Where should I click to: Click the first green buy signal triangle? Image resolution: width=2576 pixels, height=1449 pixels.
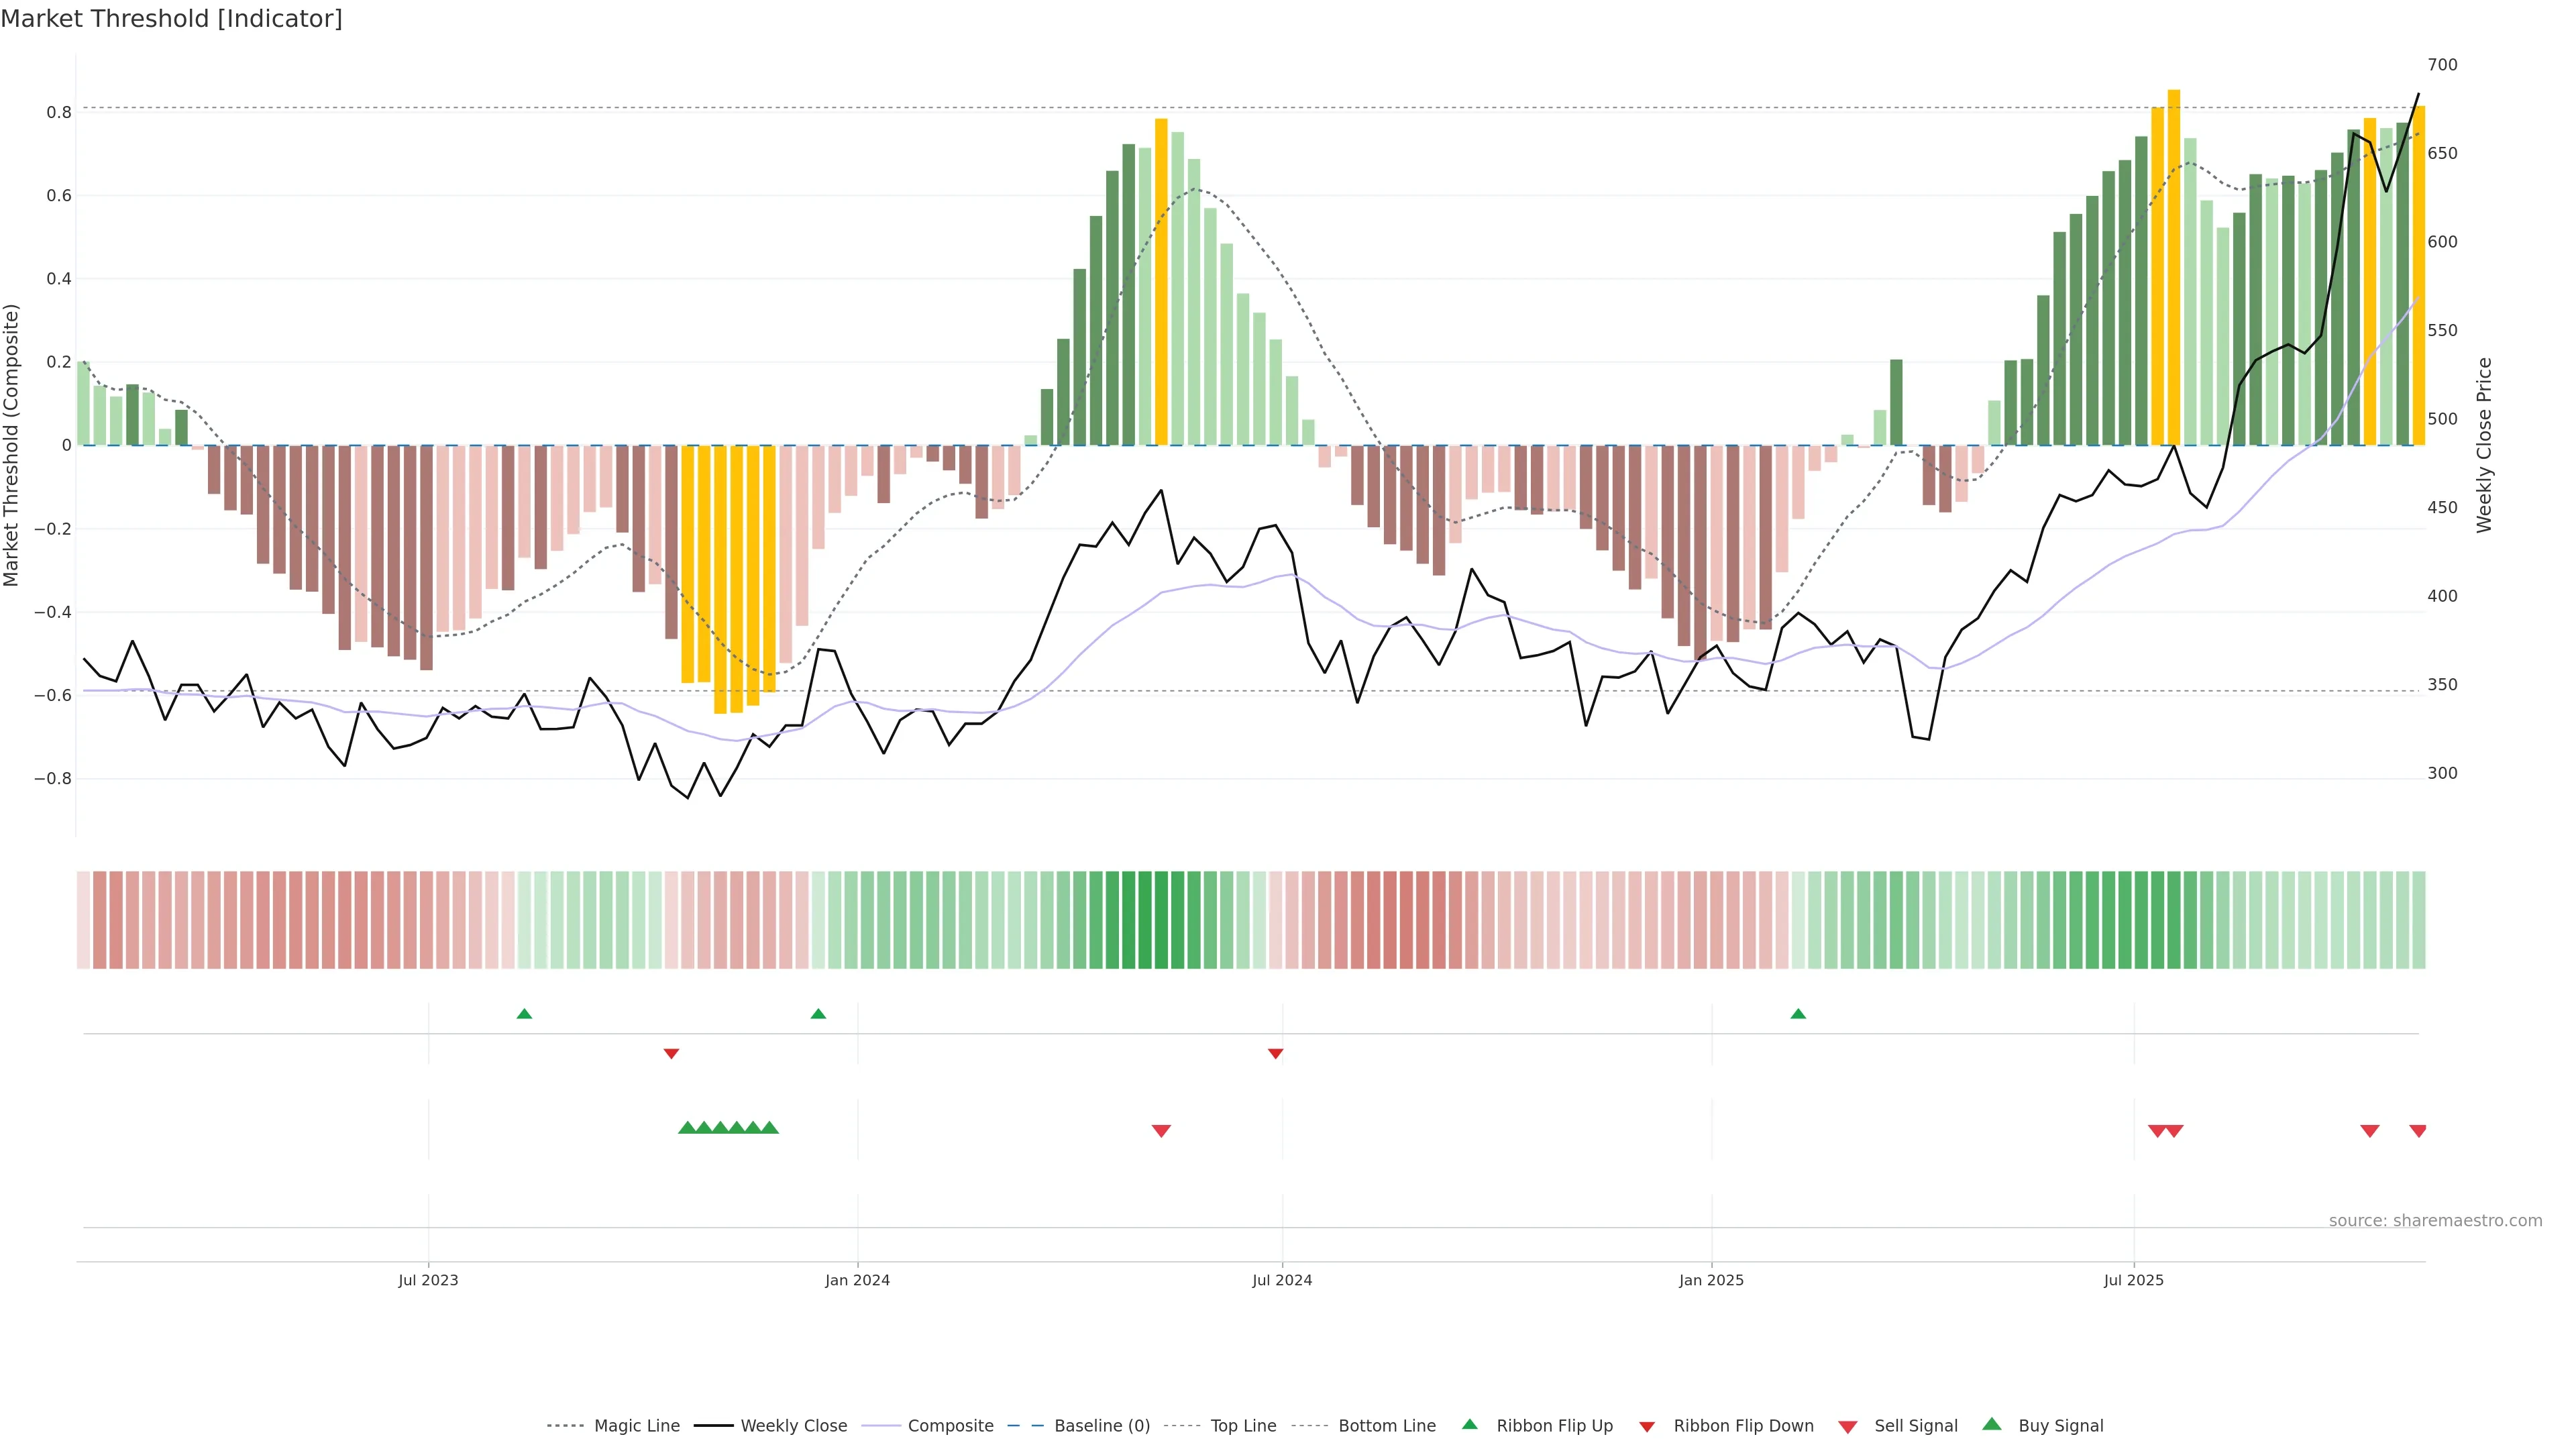[687, 1128]
